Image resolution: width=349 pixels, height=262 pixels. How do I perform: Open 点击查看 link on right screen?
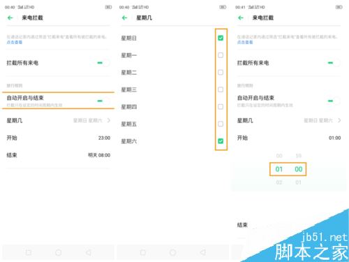click(245, 42)
